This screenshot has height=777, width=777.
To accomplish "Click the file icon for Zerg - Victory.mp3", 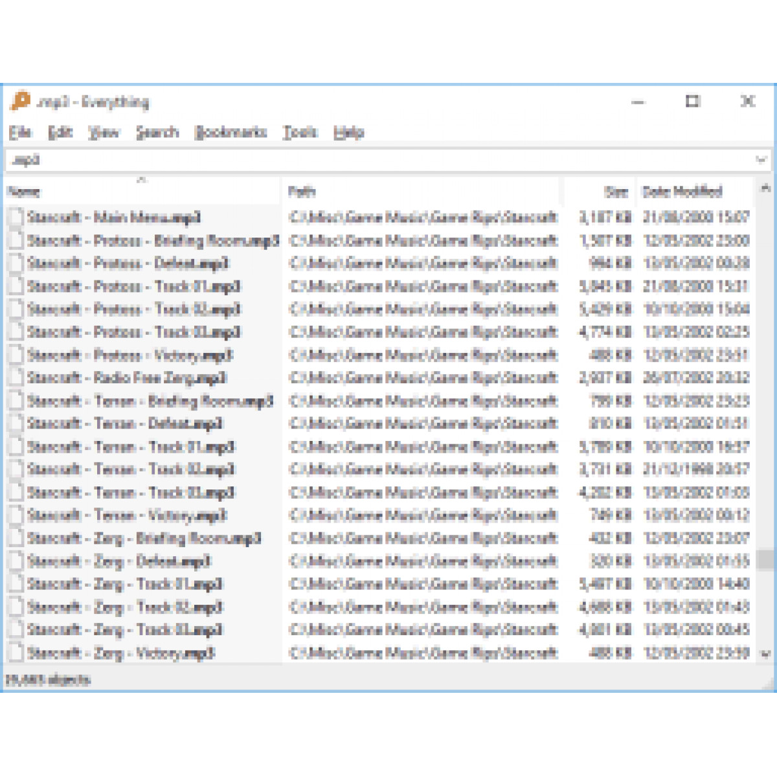I will (16, 653).
